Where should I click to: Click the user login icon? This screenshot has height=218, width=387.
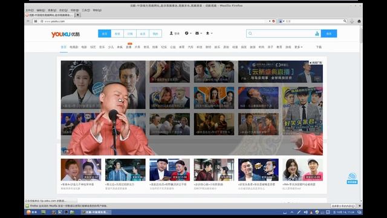coord(171,33)
